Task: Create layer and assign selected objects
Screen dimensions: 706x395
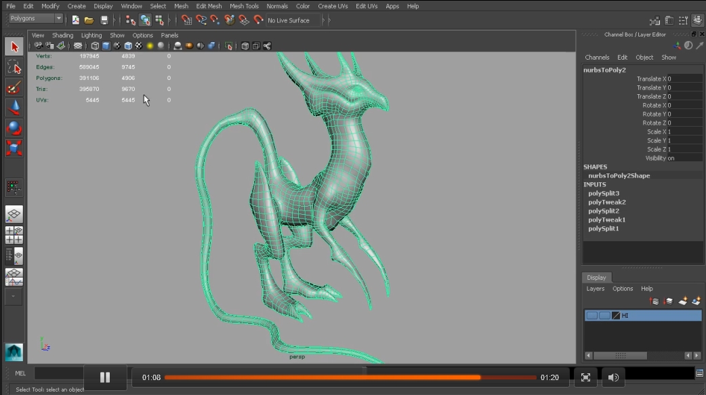Action: pos(697,302)
